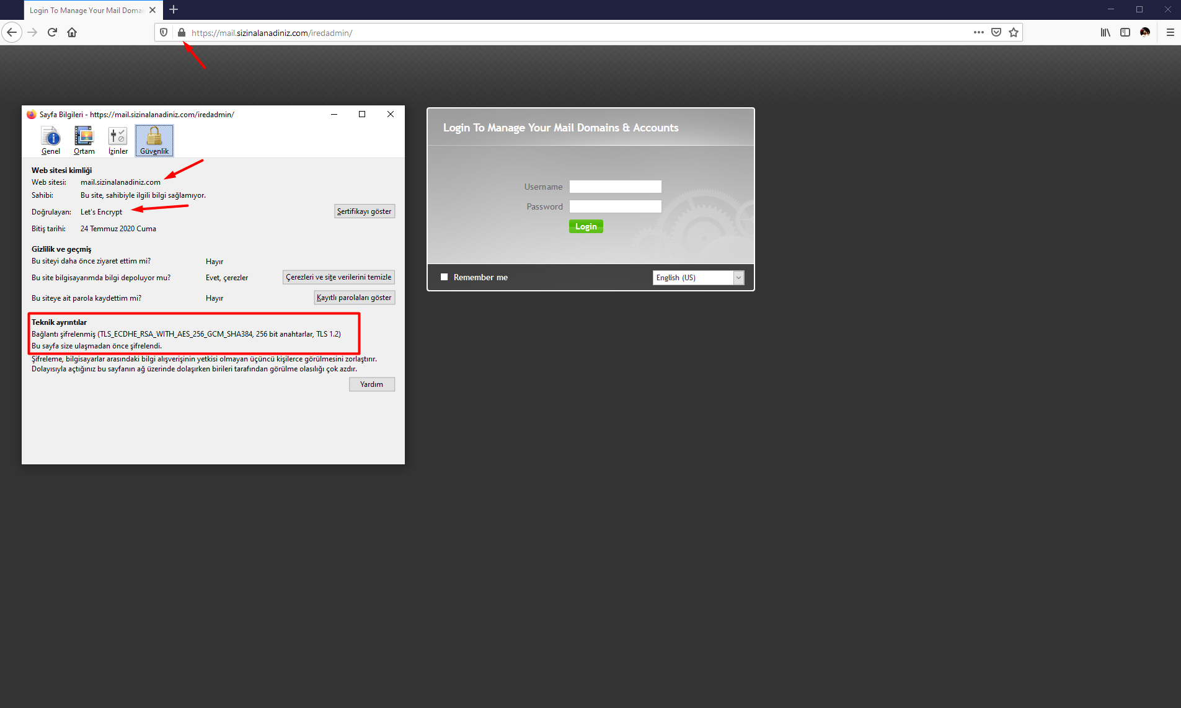Click the Firefox icon in dialog title

pyautogui.click(x=32, y=114)
